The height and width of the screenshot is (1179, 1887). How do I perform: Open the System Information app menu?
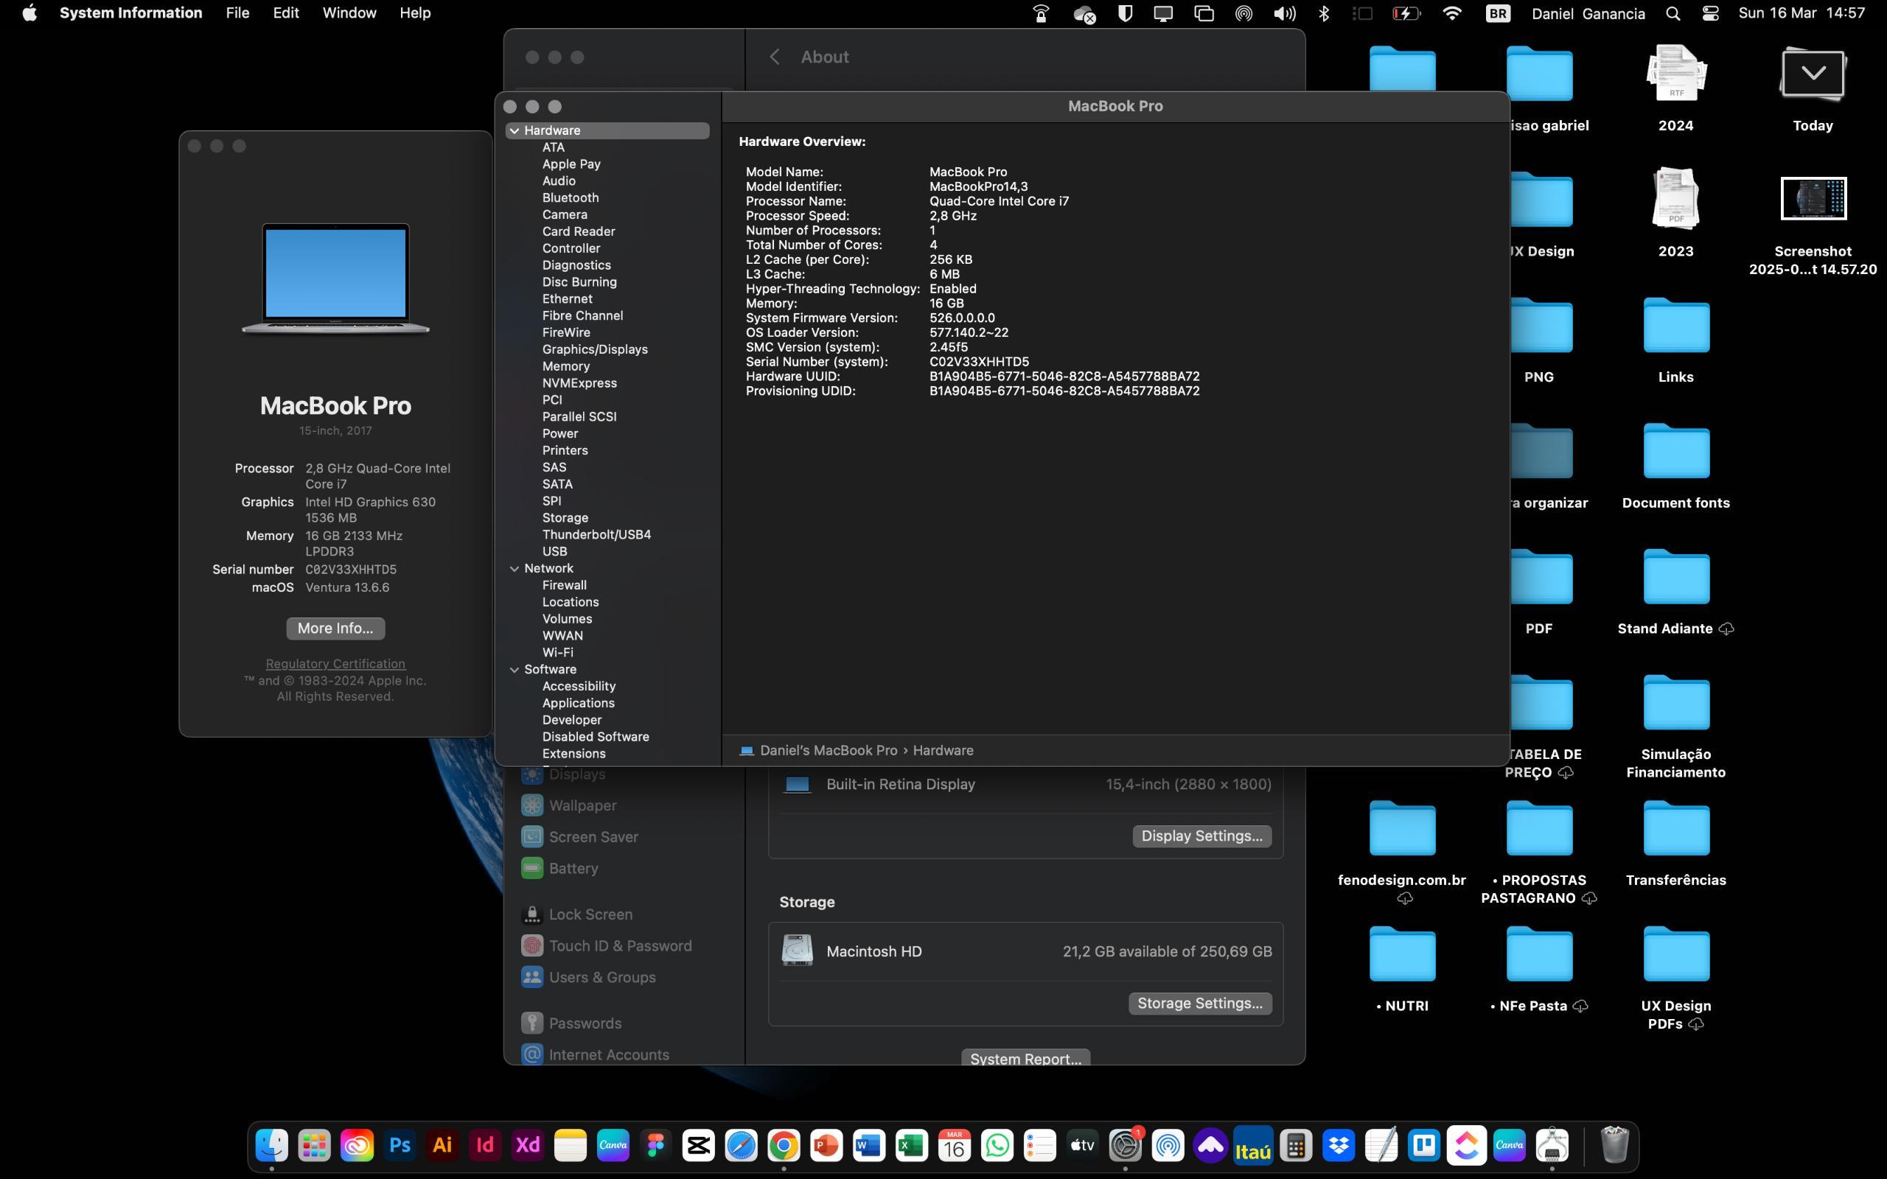[131, 13]
